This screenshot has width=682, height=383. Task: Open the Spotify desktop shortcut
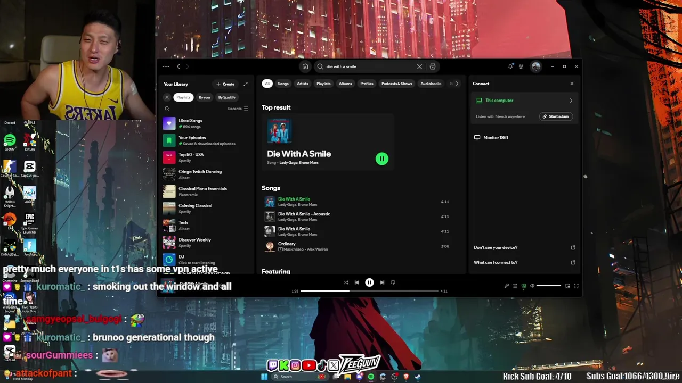click(x=10, y=142)
